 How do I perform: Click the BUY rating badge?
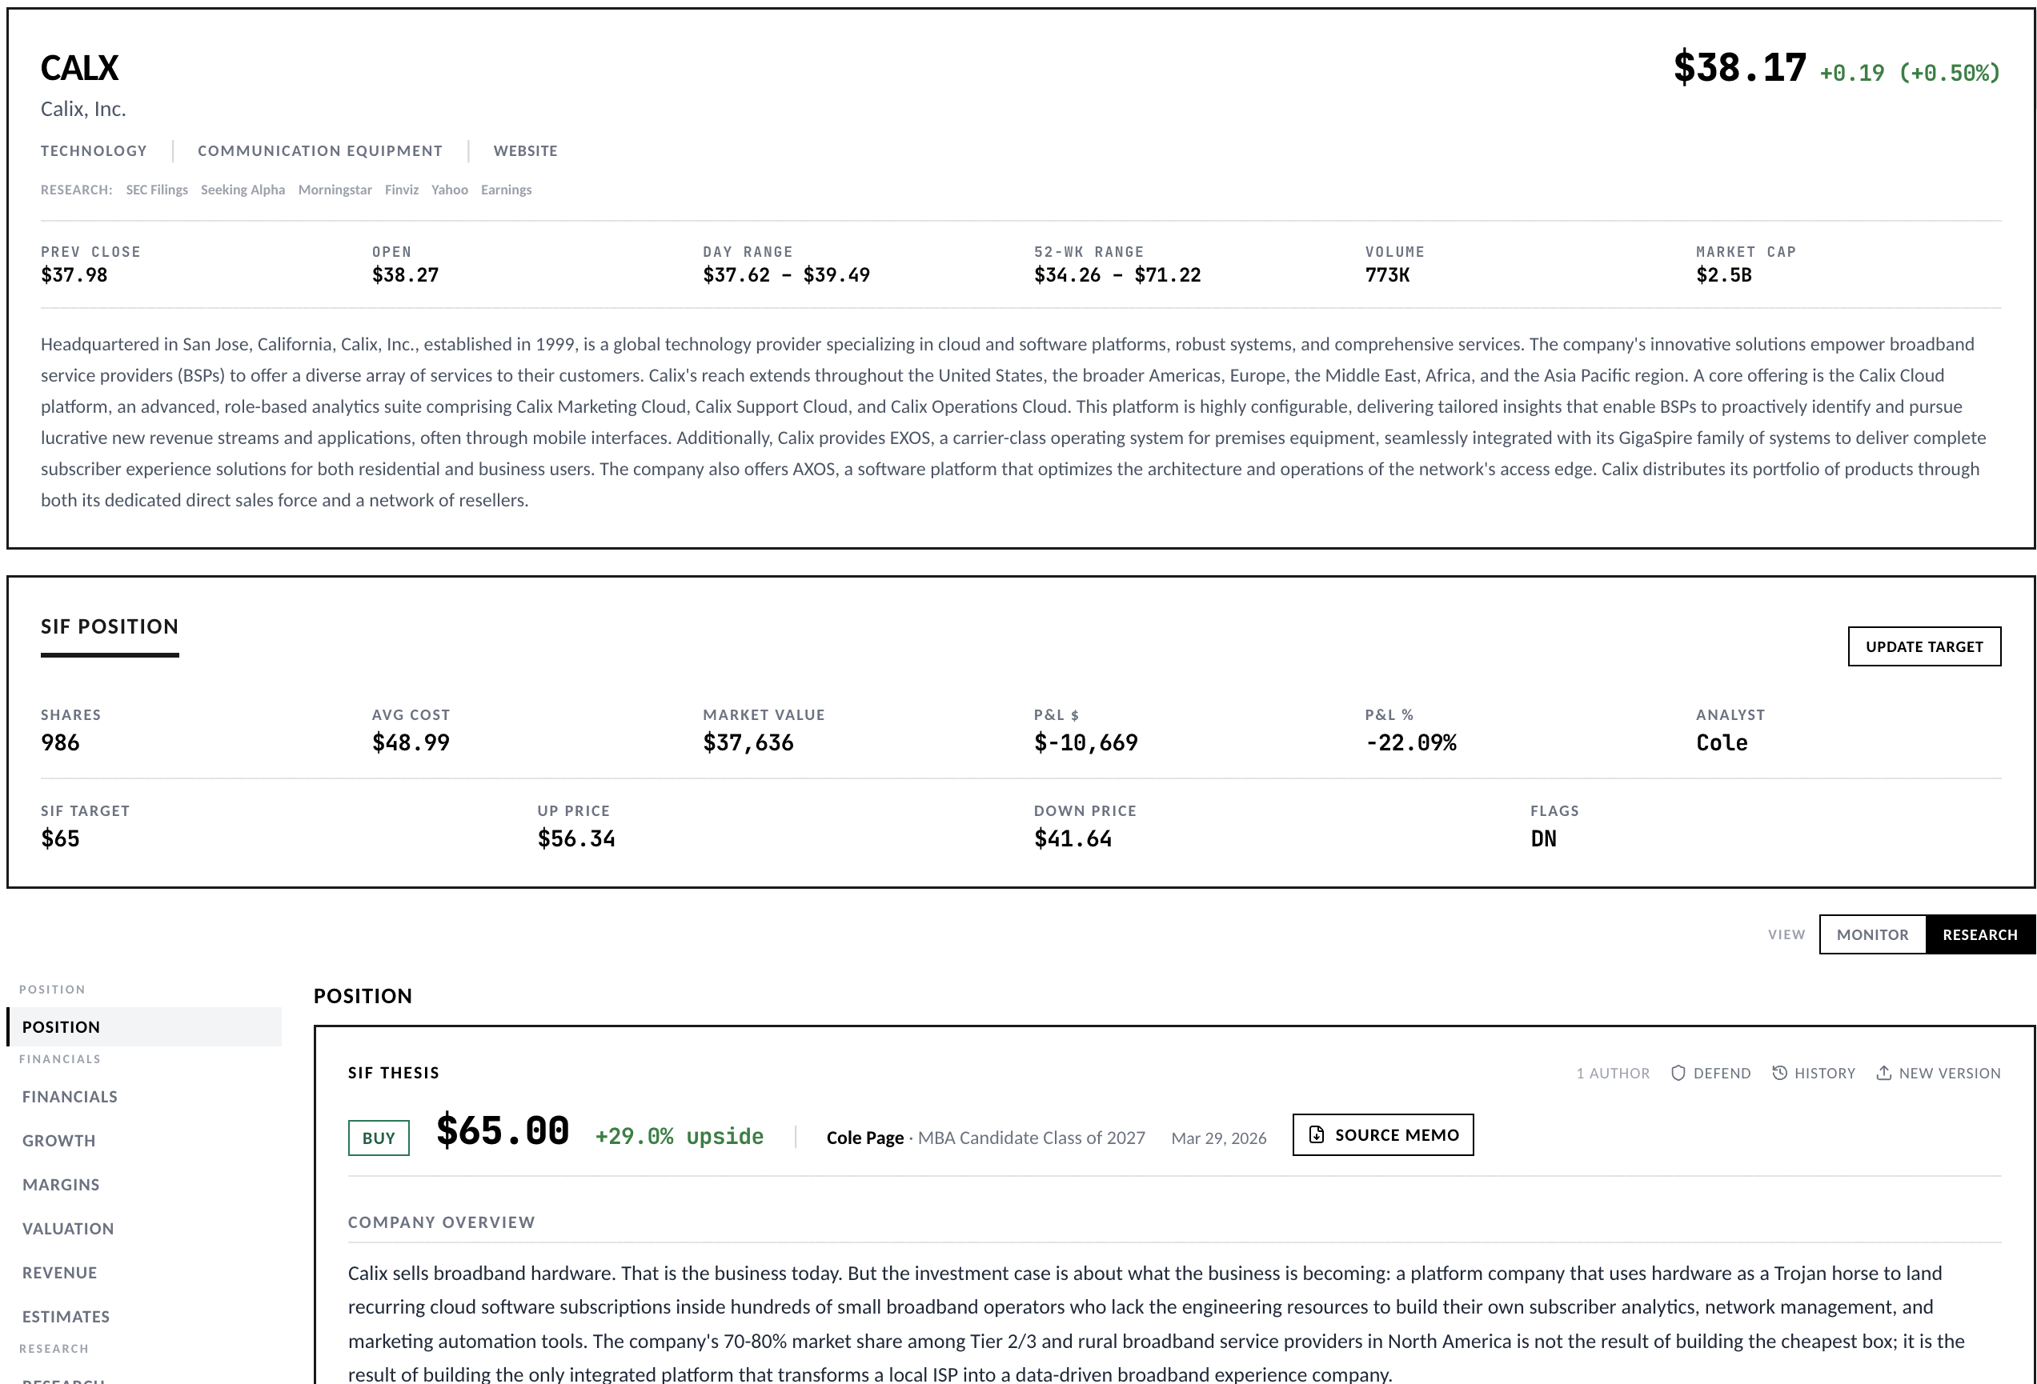(379, 1138)
